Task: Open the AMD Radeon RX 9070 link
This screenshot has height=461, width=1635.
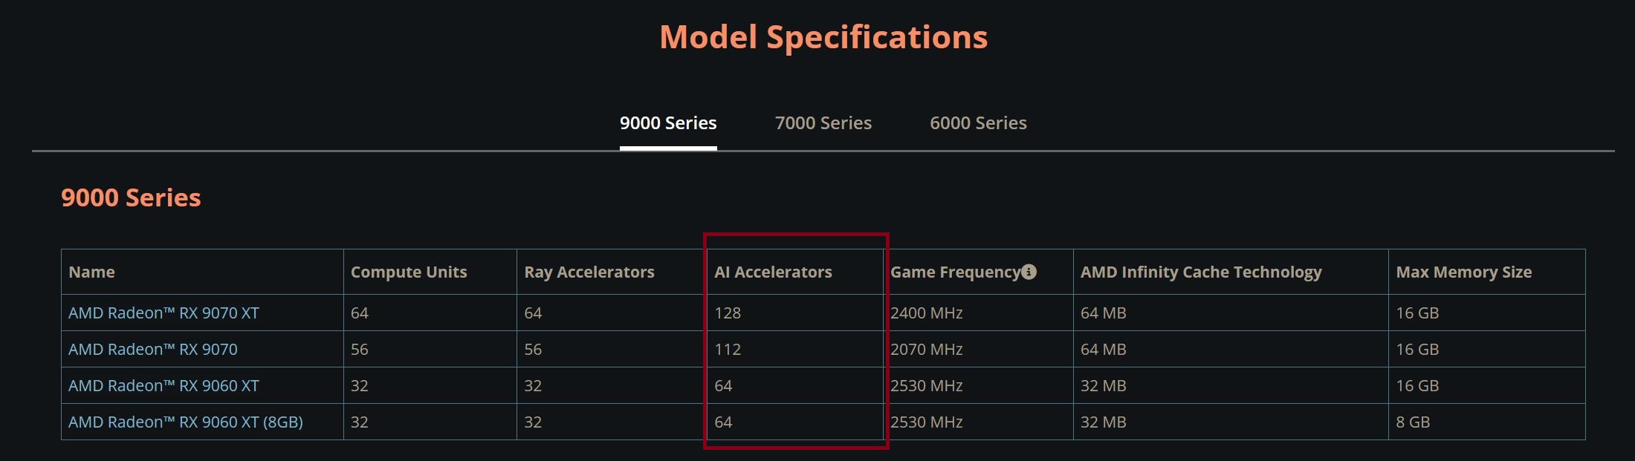Action: 153,350
